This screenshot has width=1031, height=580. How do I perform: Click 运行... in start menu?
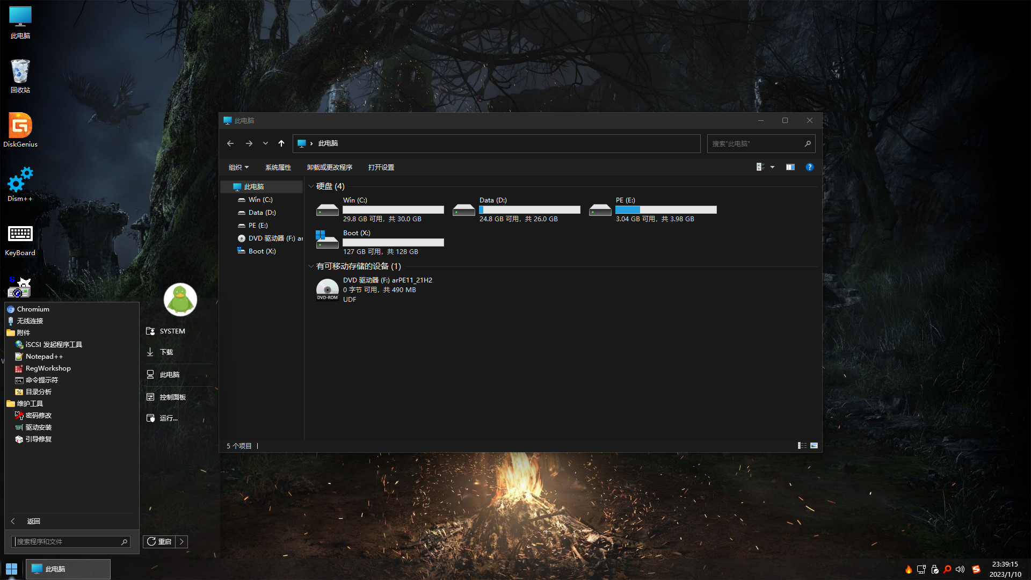[162, 418]
